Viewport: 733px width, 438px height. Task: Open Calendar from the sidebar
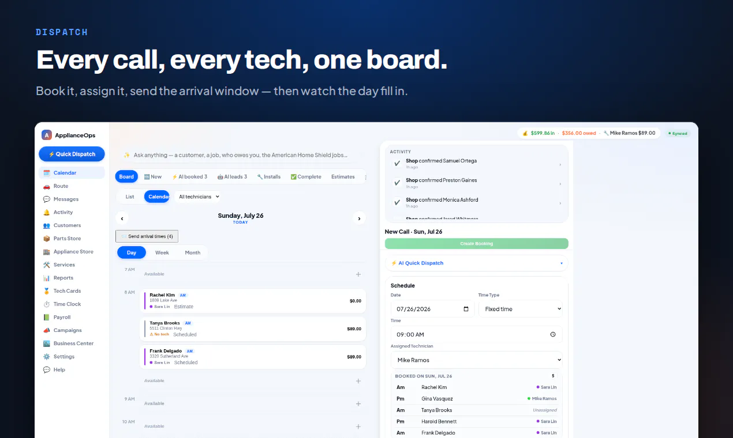(x=72, y=173)
